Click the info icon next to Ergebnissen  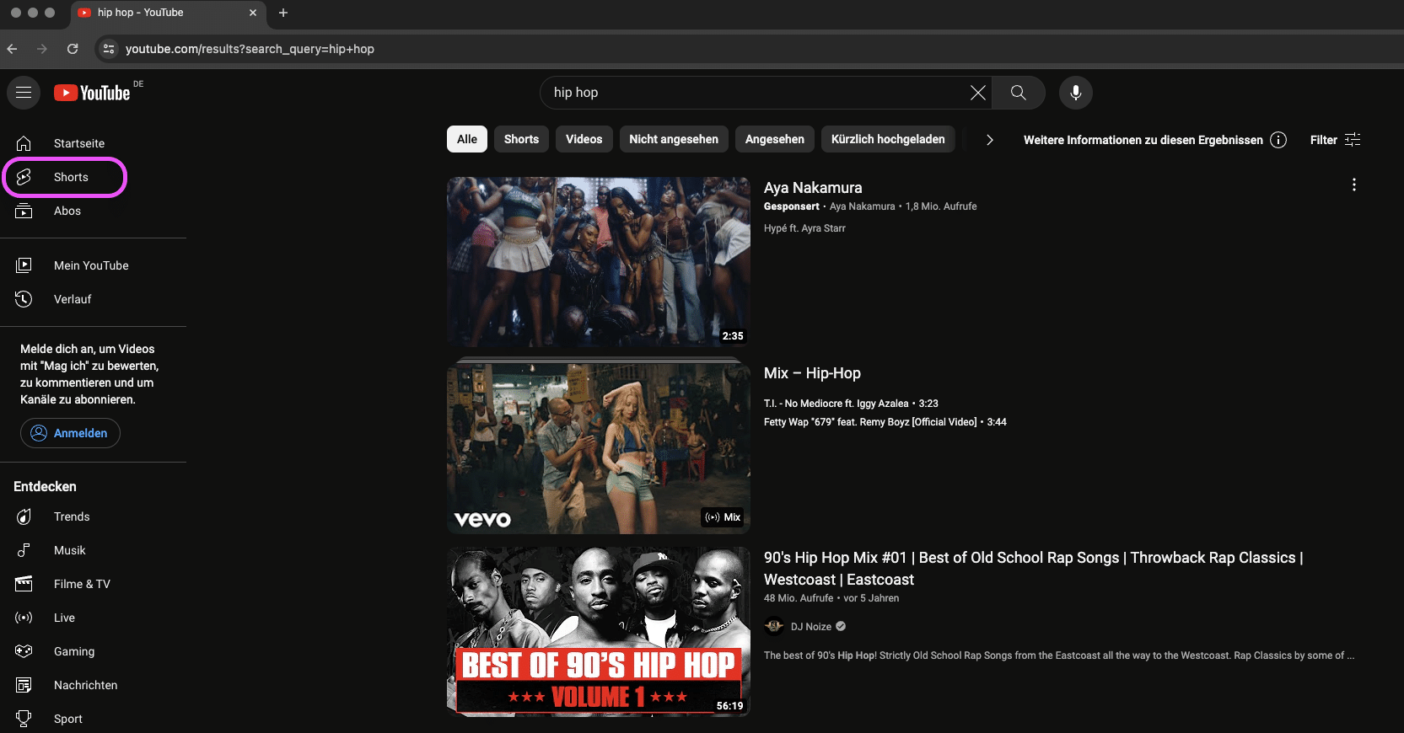[x=1278, y=140]
